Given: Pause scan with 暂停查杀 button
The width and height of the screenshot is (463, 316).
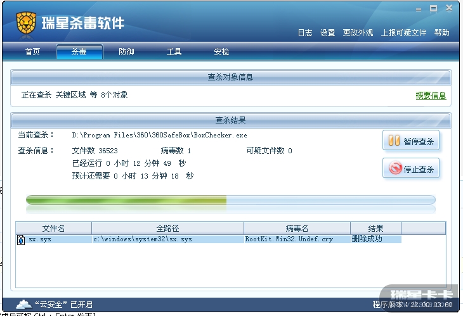Looking at the screenshot, I should coord(411,141).
